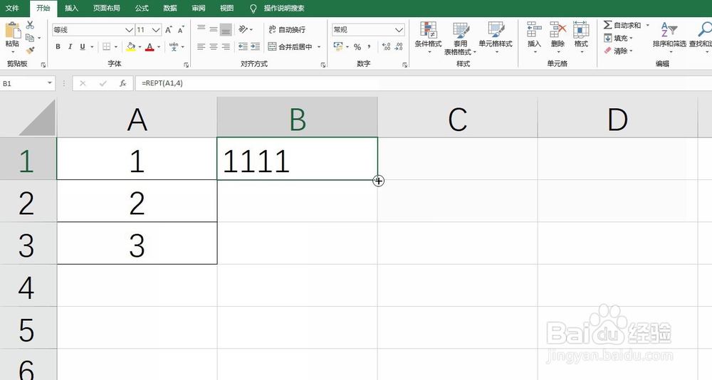Decrease decimal places
Screen dimensions: 712x380
coord(399,47)
